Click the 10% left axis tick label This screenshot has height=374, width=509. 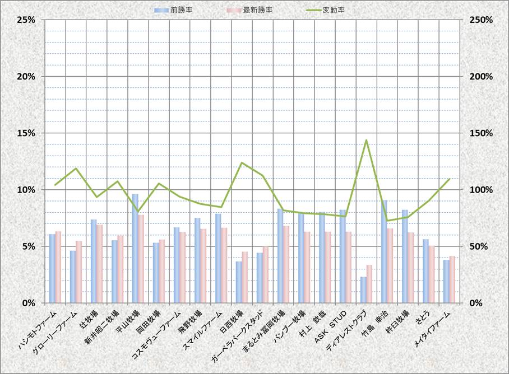(26, 190)
